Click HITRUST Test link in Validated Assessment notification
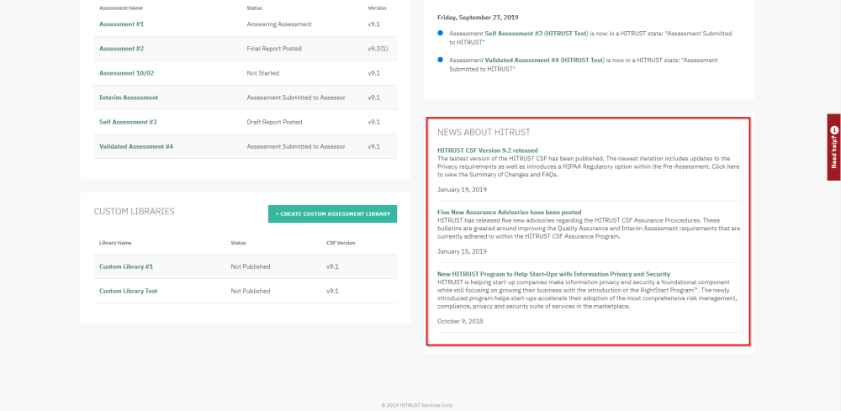The image size is (841, 411). [584, 60]
